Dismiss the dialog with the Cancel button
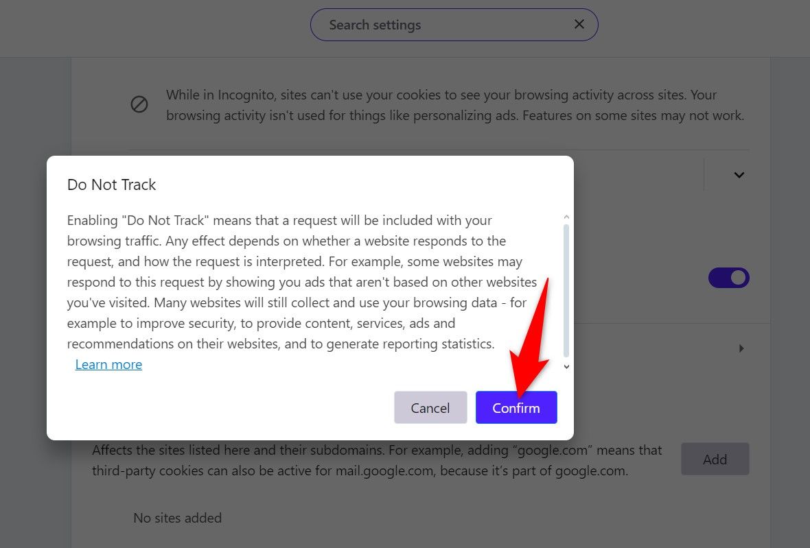 pyautogui.click(x=430, y=407)
